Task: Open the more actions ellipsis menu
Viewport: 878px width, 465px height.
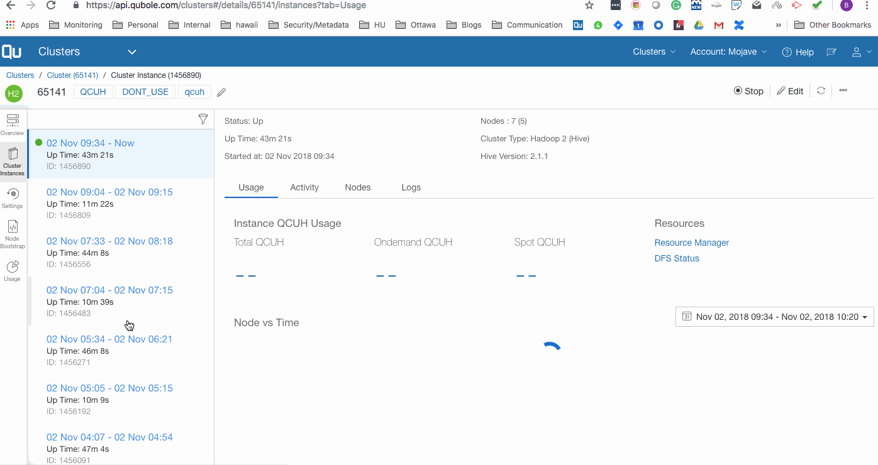Action: [843, 90]
